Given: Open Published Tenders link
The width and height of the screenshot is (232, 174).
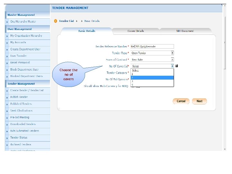Looking at the screenshot, I should [x=21, y=104].
